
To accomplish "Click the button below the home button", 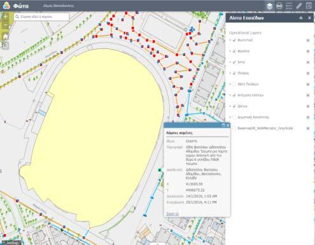I will (6, 46).
